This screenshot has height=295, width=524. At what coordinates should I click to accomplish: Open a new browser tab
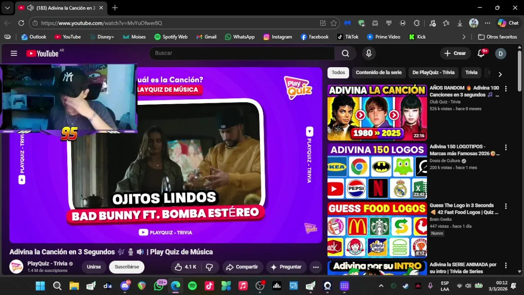(x=115, y=8)
